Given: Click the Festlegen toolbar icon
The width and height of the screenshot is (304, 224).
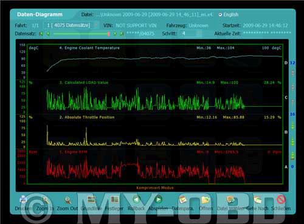Looking at the screenshot, I should [x=114, y=200].
